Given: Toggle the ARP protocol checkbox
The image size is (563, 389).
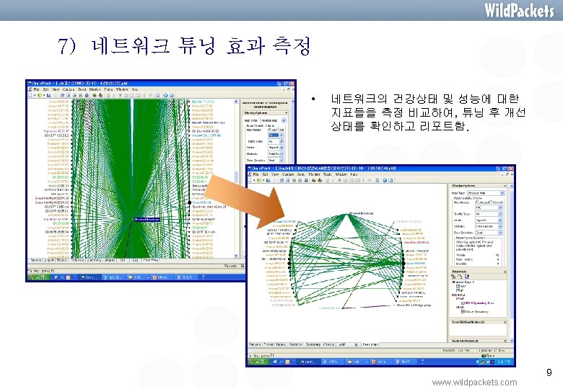Looking at the screenshot, I should point(458,286).
